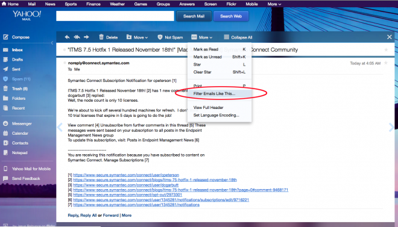Choose Set Language Encoding option
398x227 pixels.
click(220, 115)
